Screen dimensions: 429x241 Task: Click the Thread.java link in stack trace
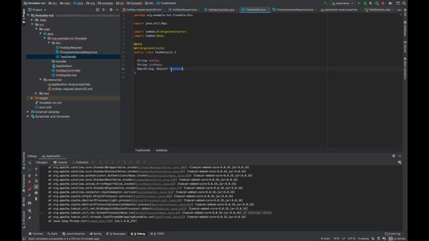click(99, 221)
